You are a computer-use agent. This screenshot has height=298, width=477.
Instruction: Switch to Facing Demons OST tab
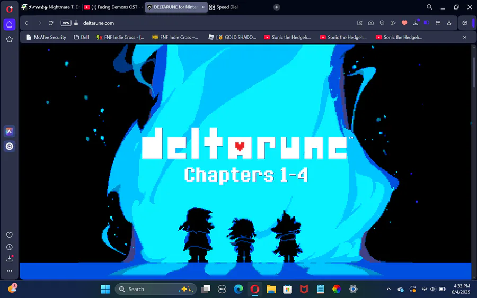click(x=113, y=7)
